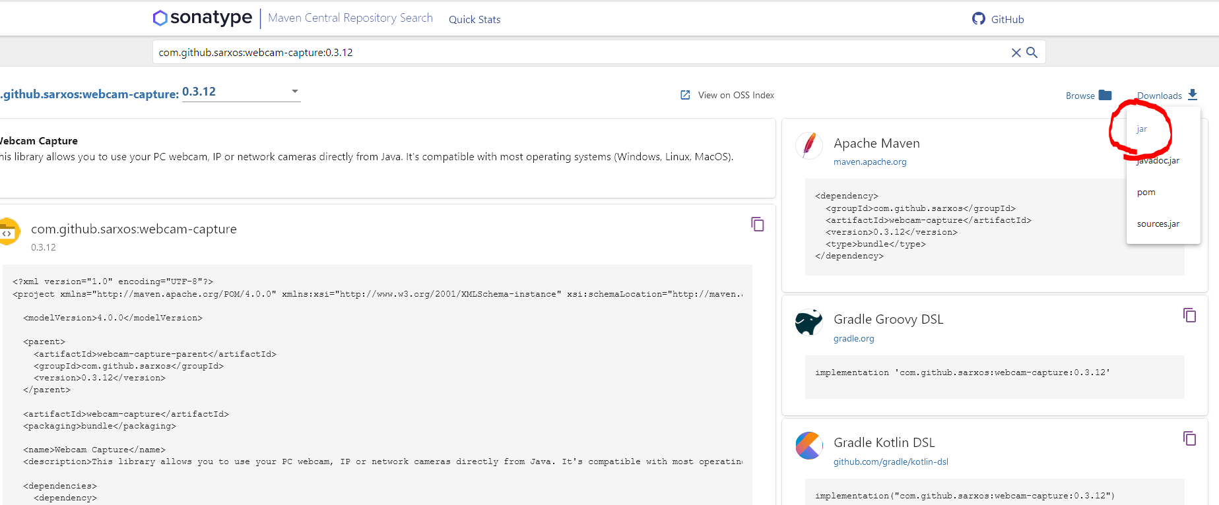Viewport: 1219px width, 505px height.
Task: Visit the maven.apache.org link
Action: click(x=870, y=162)
